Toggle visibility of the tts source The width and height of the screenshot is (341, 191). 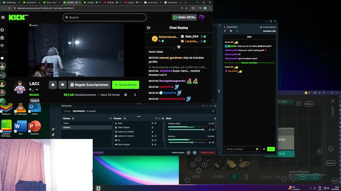coord(156,140)
